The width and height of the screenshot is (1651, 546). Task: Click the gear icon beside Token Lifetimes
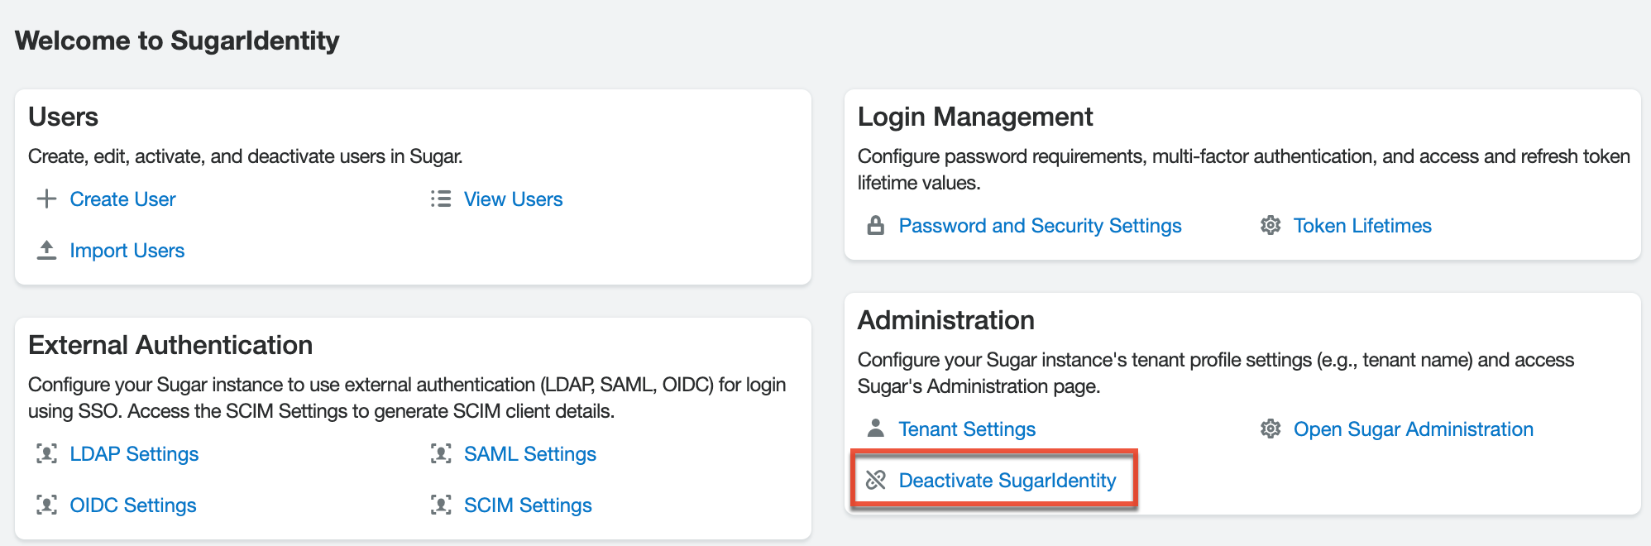tap(1271, 225)
